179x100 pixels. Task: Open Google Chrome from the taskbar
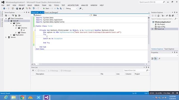(x=22, y=97)
